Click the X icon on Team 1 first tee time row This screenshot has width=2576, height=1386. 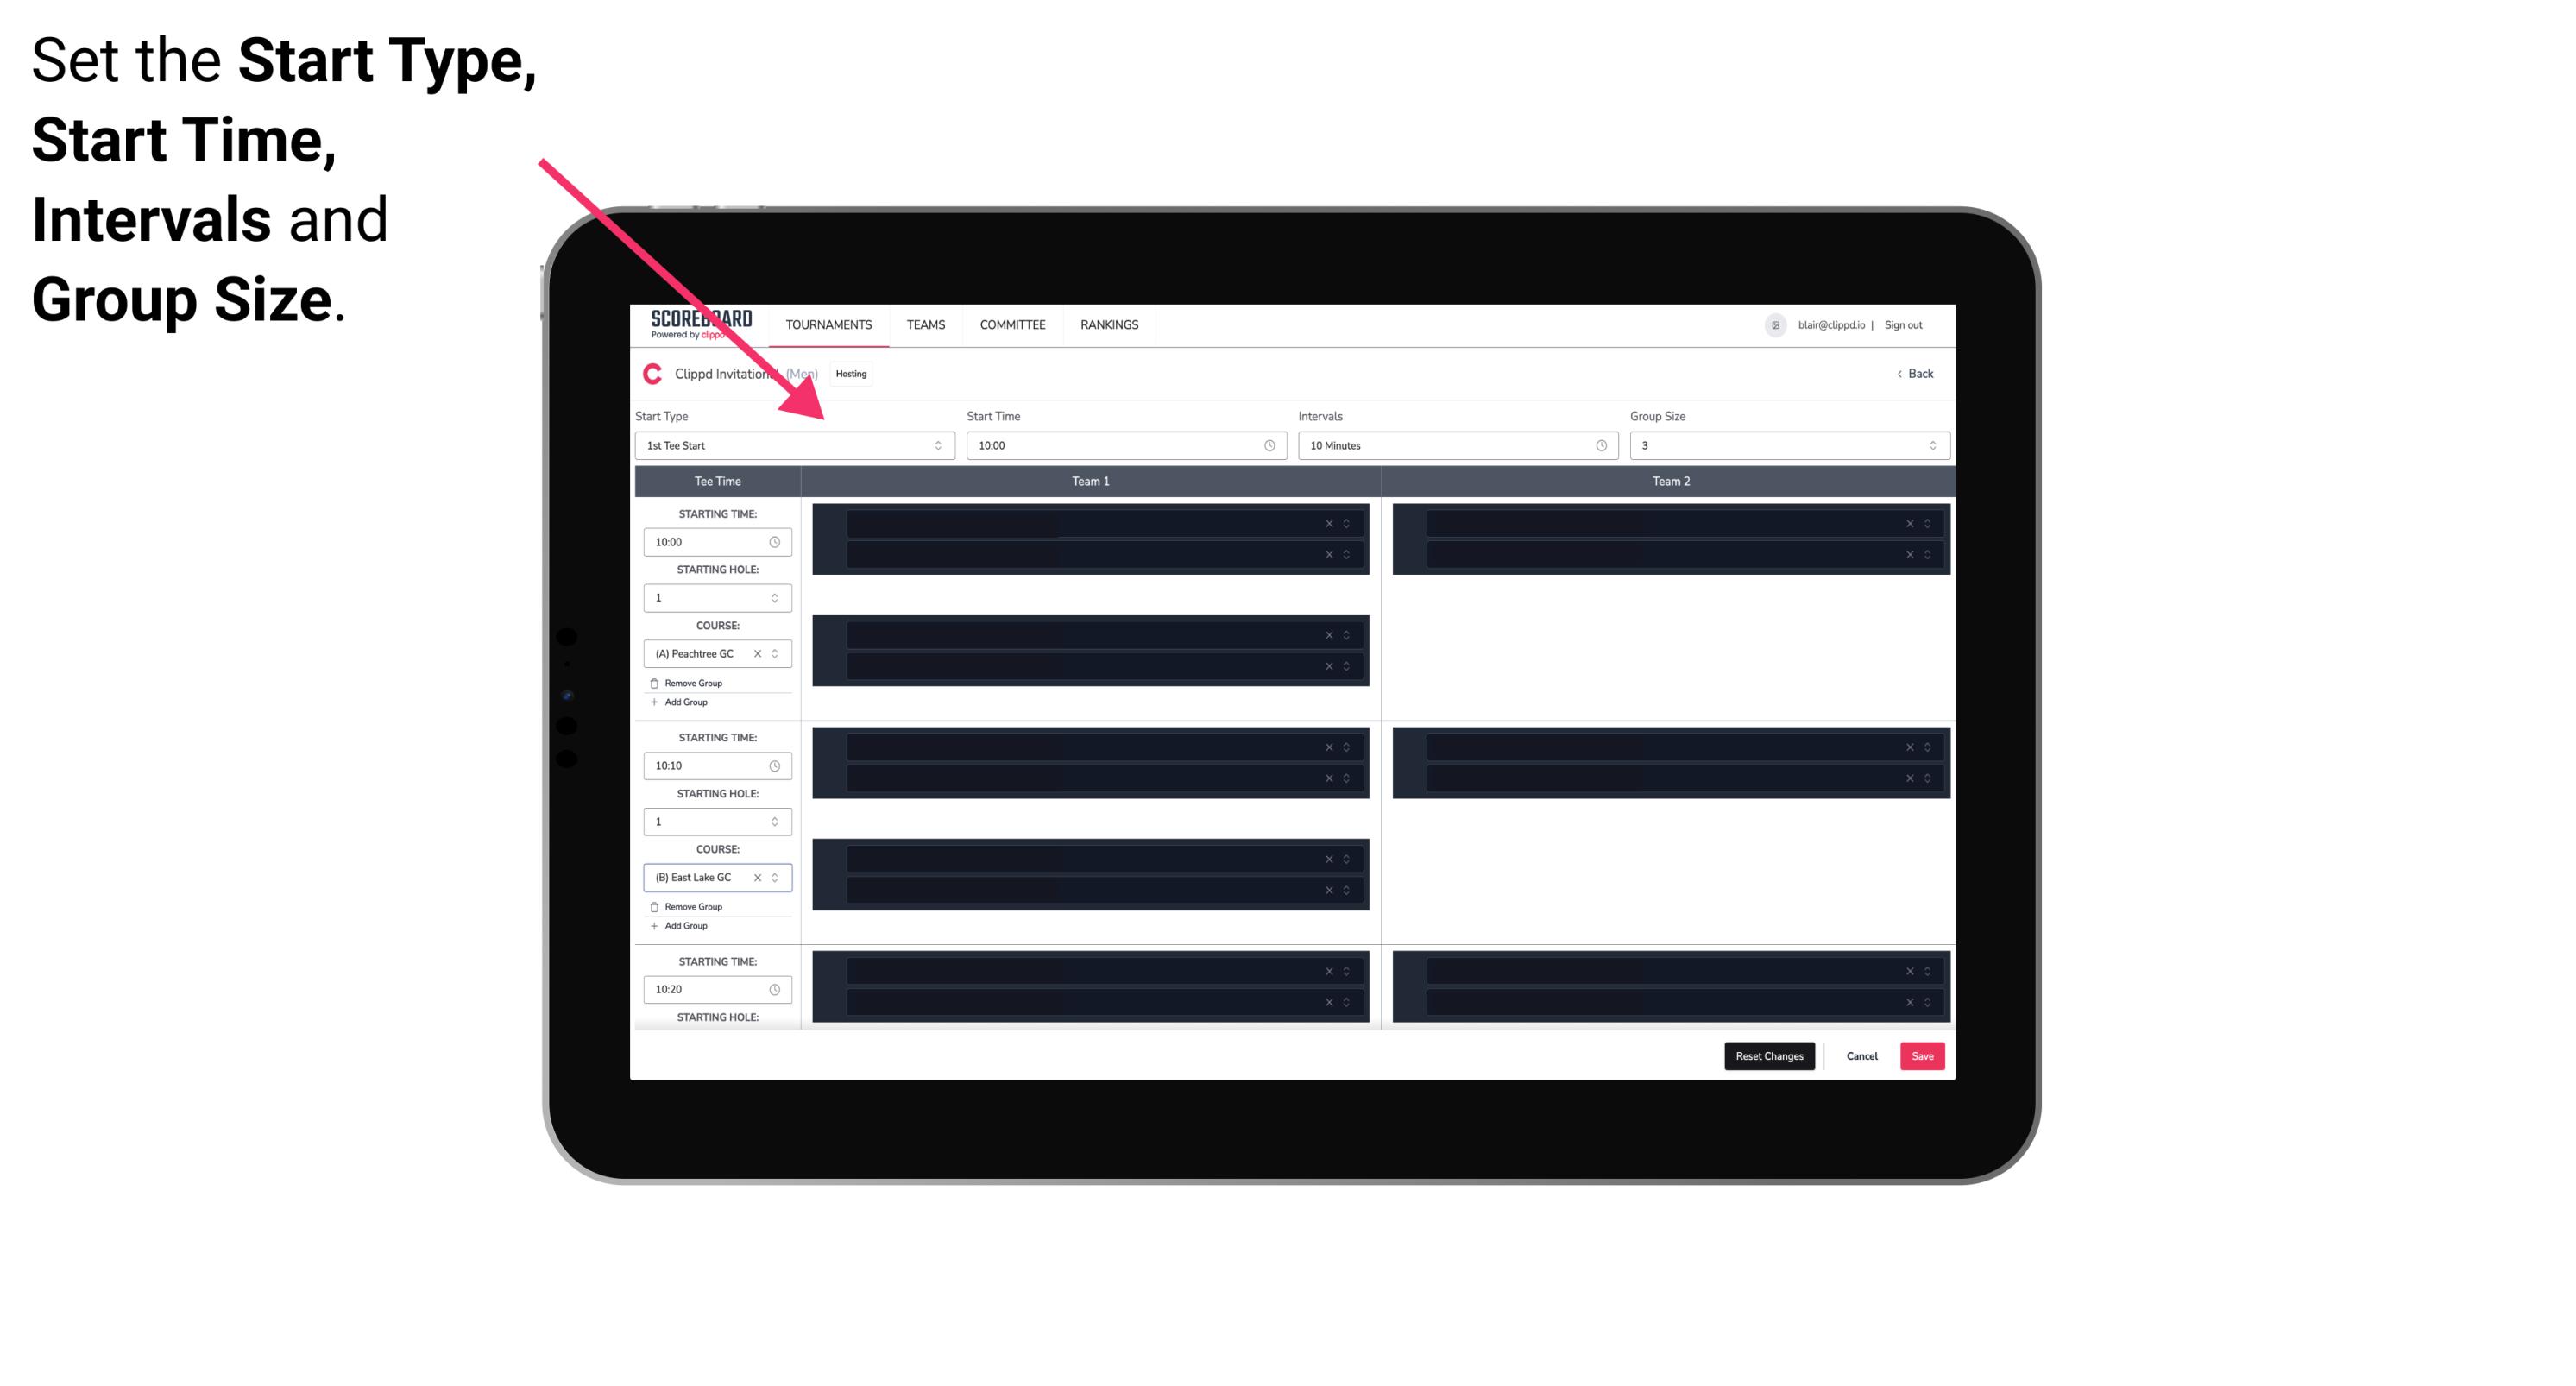pyautogui.click(x=1329, y=522)
